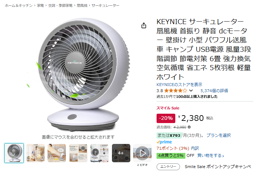Screen dimensions: 257x172
Task: Open サーキュレーター breadcrumb link
Action: (x=105, y=5)
